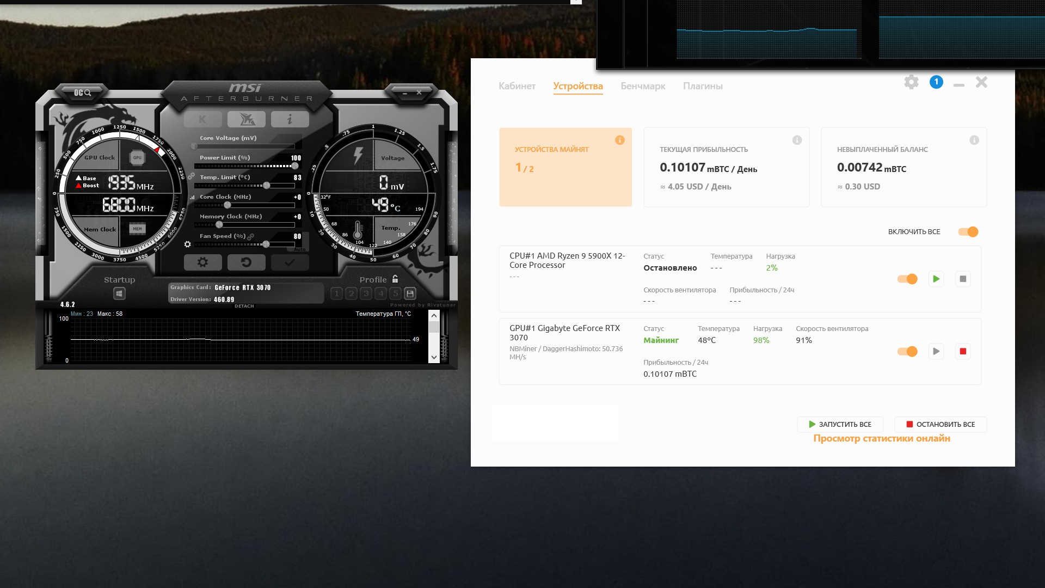Screen dimensions: 1045x588
Task: Switch to the Бенчмарк tab
Action: (643, 86)
